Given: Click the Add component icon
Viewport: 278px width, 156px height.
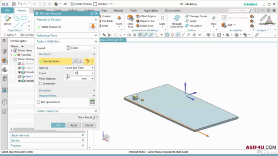Looking at the screenshot, I should (x=224, y=25).
